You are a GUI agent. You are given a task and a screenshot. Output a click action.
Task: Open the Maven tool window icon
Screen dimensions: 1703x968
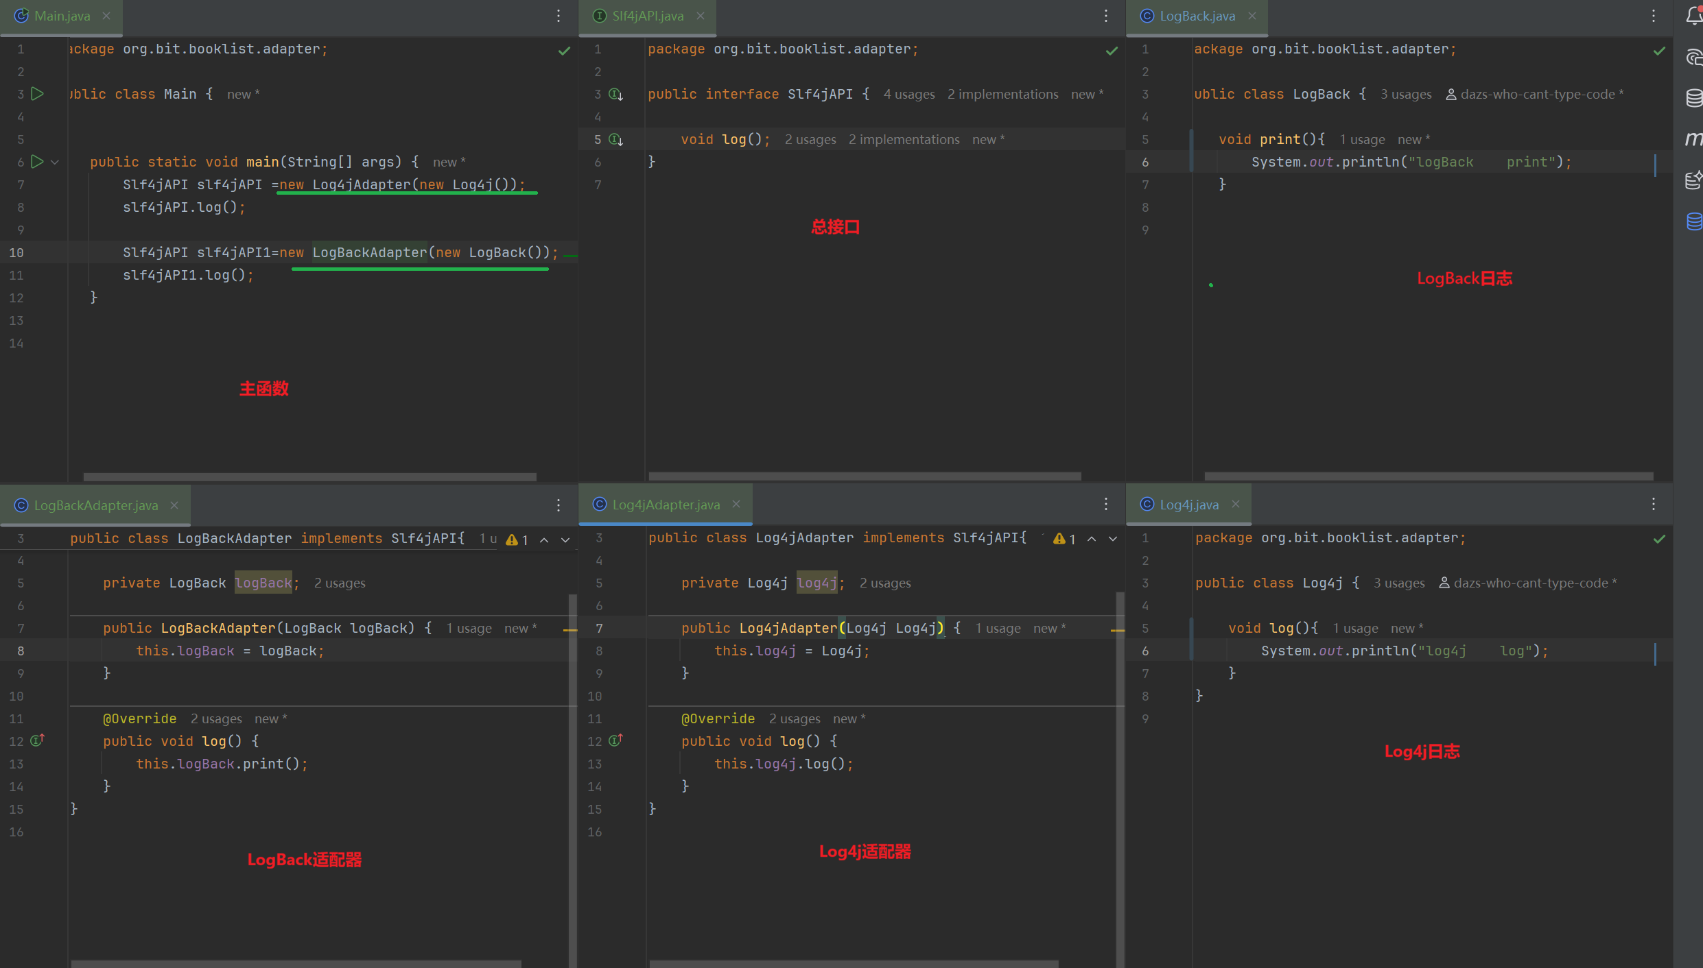(x=1693, y=139)
